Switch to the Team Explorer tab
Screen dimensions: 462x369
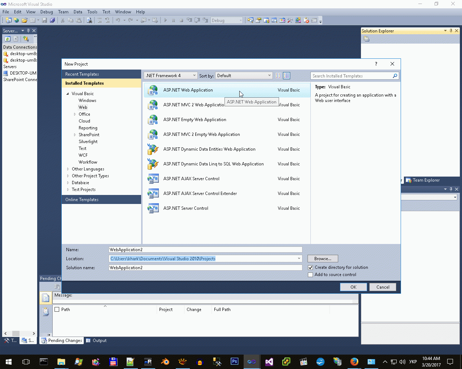[423, 180]
